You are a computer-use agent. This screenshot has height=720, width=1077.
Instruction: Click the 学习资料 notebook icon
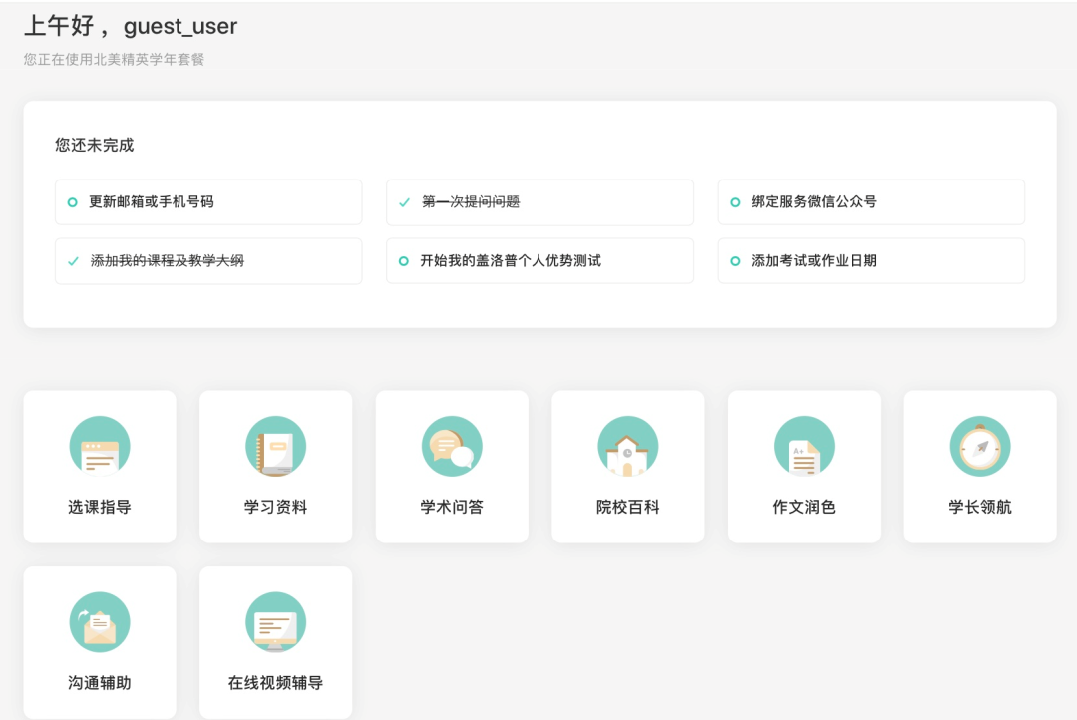pos(275,447)
